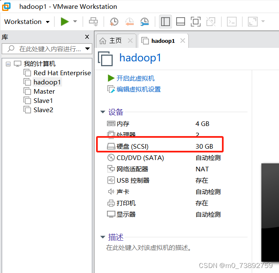The width and height of the screenshot is (279, 273).
Task: Select 我的计算机 in the library tree
Action: (x=39, y=64)
